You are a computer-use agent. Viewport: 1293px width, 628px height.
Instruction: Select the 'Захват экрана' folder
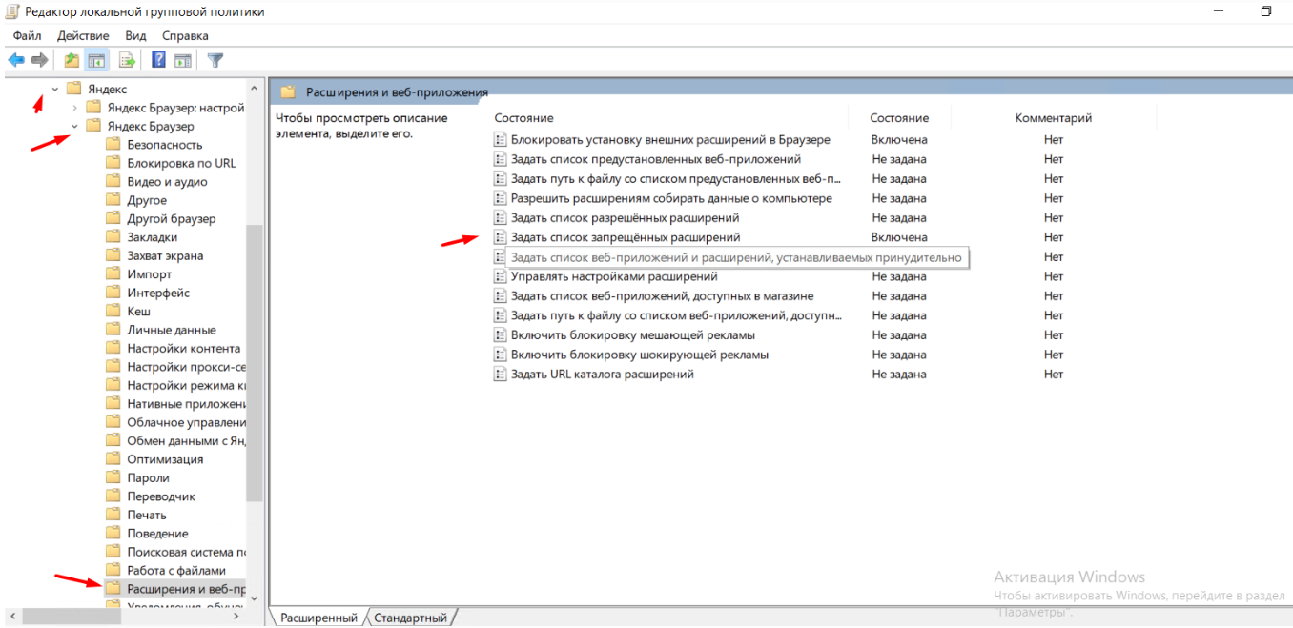pyautogui.click(x=165, y=256)
